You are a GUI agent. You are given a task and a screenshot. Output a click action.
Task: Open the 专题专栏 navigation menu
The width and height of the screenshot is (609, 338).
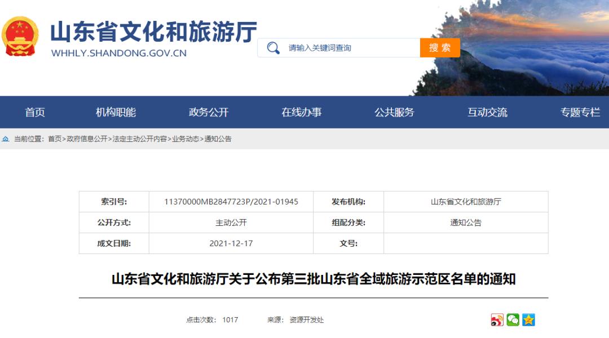click(580, 112)
